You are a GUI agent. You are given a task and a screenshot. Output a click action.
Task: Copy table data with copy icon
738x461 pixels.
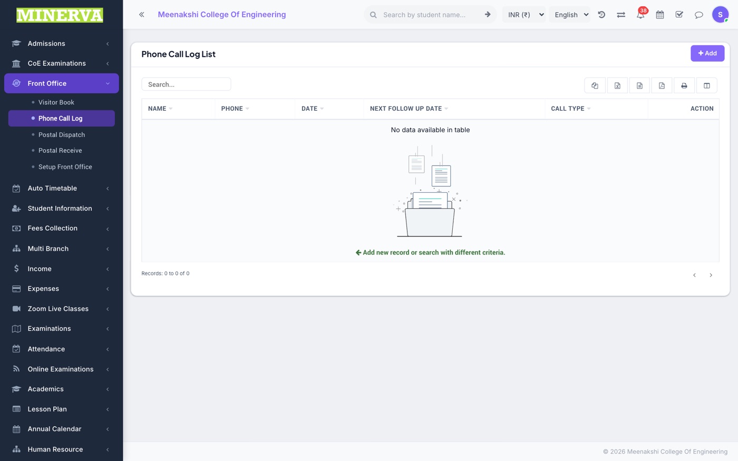595,85
